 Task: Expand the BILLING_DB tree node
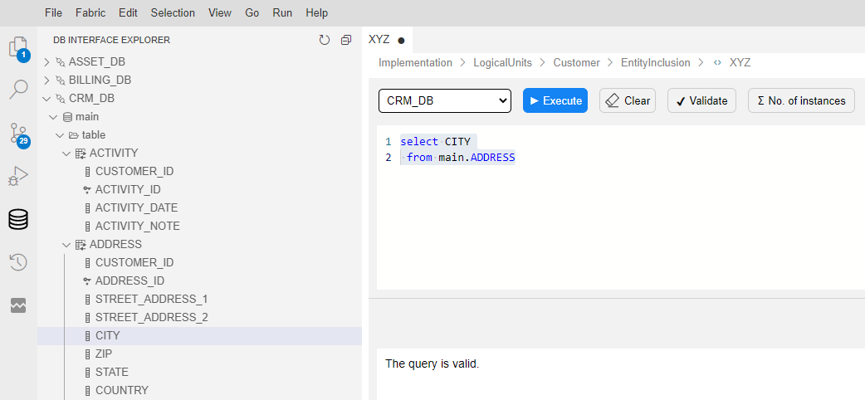click(x=47, y=80)
